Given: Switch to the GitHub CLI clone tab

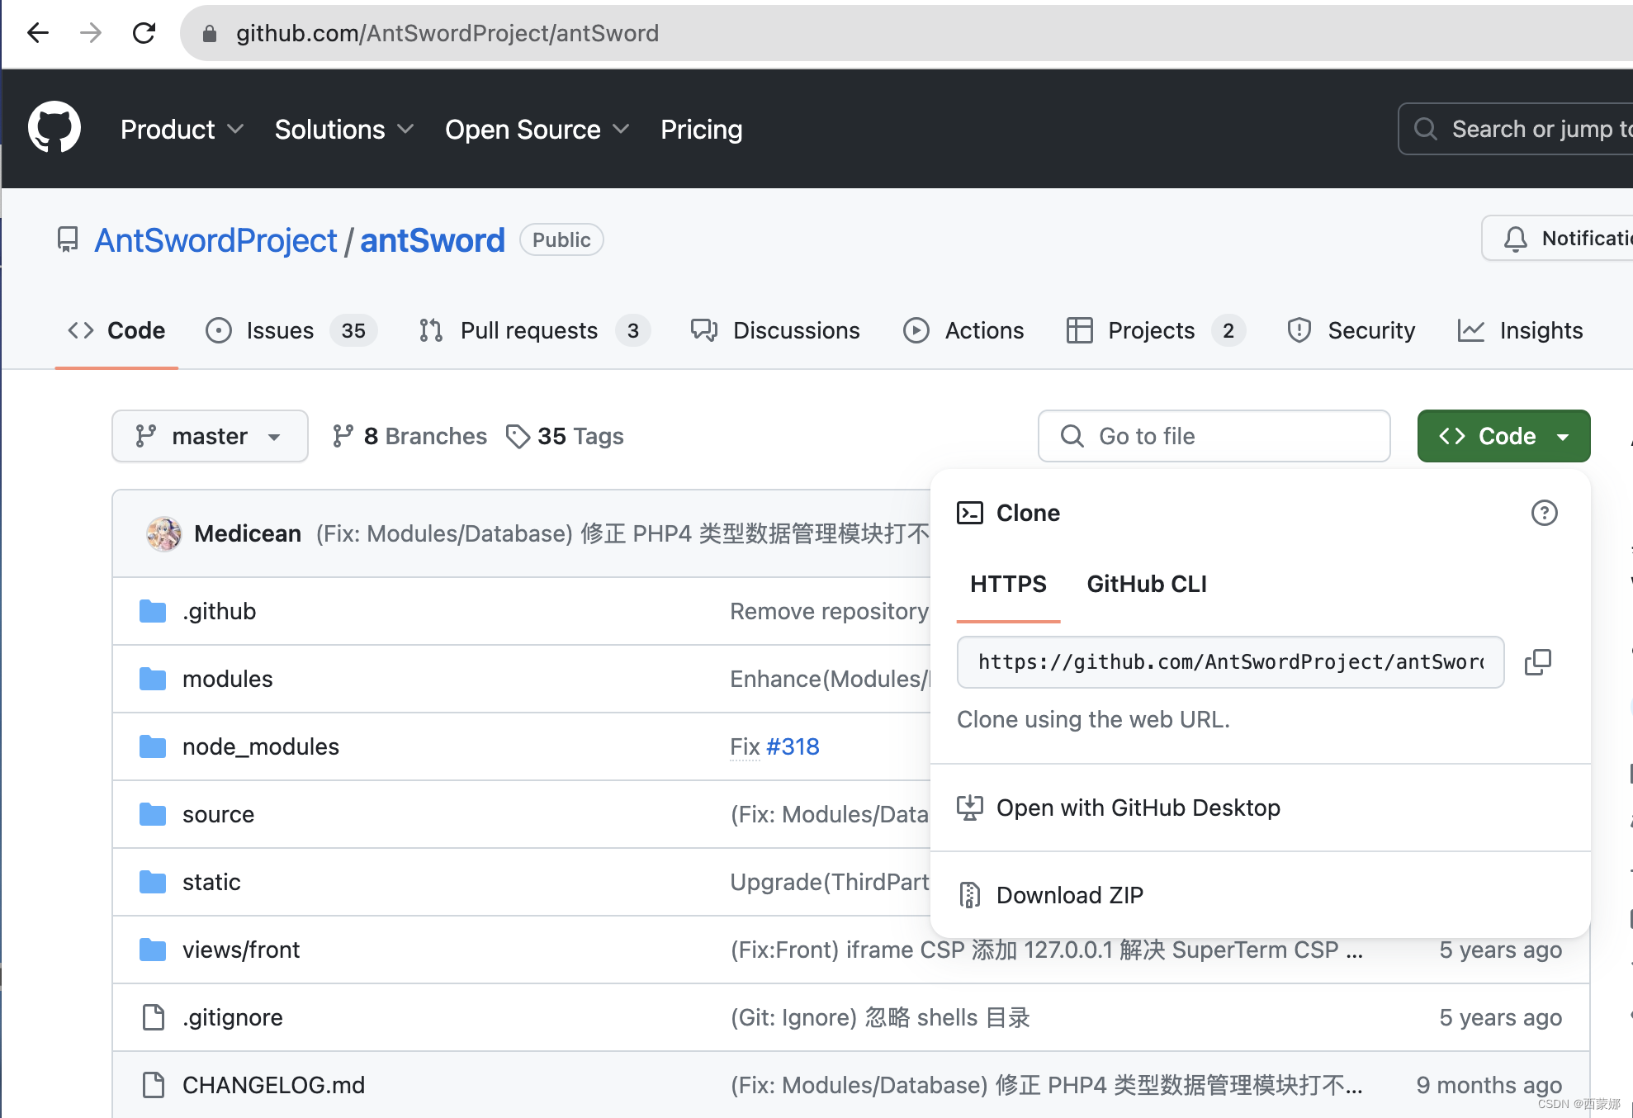Looking at the screenshot, I should point(1147,584).
